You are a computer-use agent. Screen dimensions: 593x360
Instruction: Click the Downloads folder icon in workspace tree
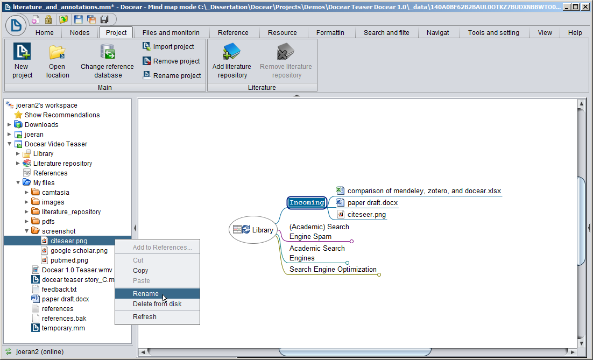pos(18,124)
